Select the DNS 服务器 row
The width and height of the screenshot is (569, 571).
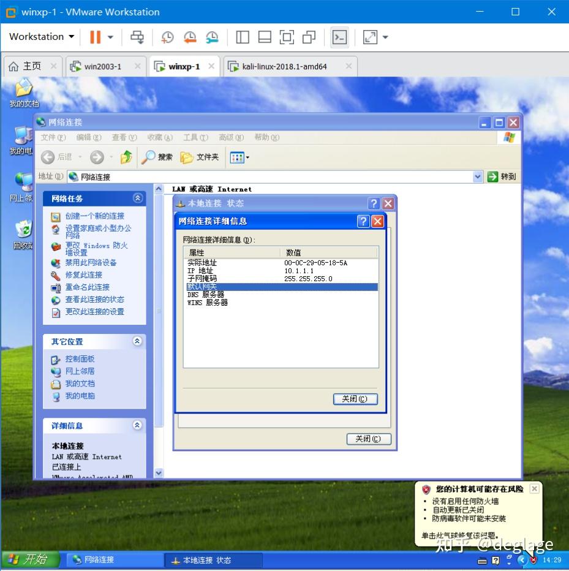282,295
